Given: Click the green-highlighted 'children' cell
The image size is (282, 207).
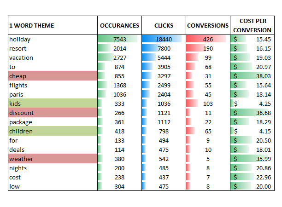Looking at the screenshot, I should 52,131.
